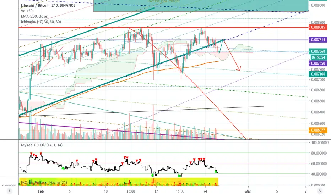This screenshot has width=331, height=195.
Task: Click the 100.000000 RSI axis value
Action: click(320, 143)
